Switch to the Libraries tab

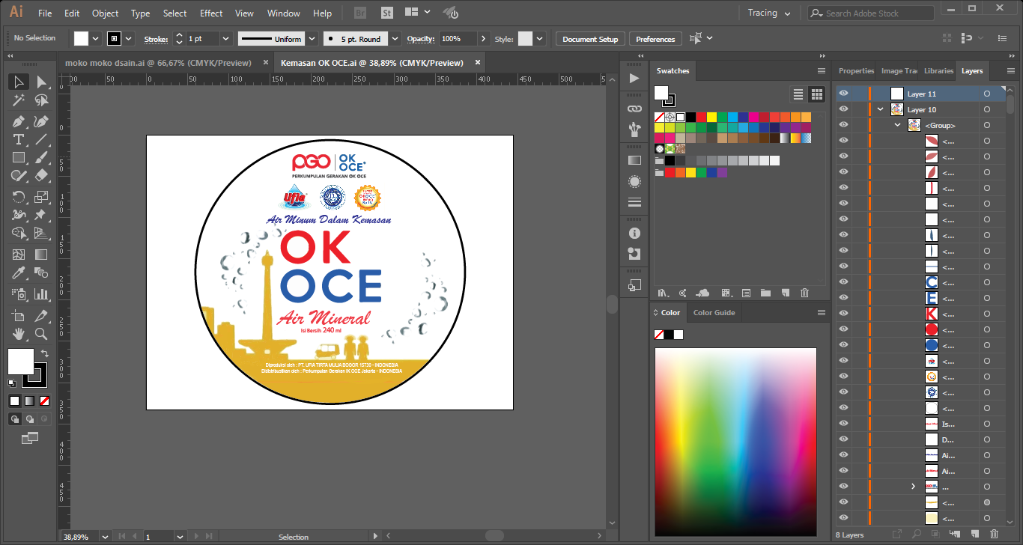click(x=938, y=70)
